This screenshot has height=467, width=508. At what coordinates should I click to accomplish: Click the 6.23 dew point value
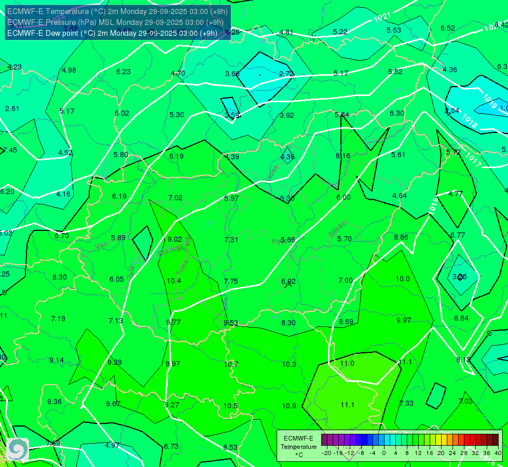[x=123, y=72]
